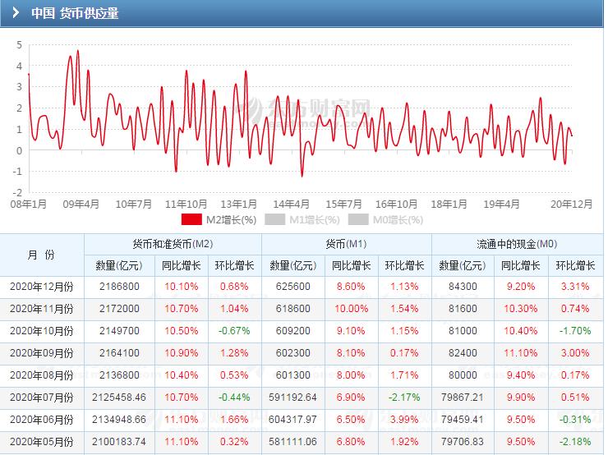Screen dimensions: 608x455
Task: Click M2 同比增长 column header
Action: click(x=181, y=266)
